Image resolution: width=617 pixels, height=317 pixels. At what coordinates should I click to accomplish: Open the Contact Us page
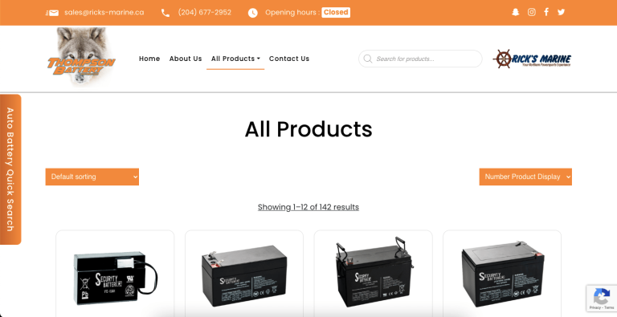pyautogui.click(x=289, y=59)
